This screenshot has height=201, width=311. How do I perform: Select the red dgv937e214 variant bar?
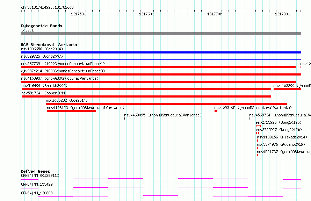pos(161,74)
